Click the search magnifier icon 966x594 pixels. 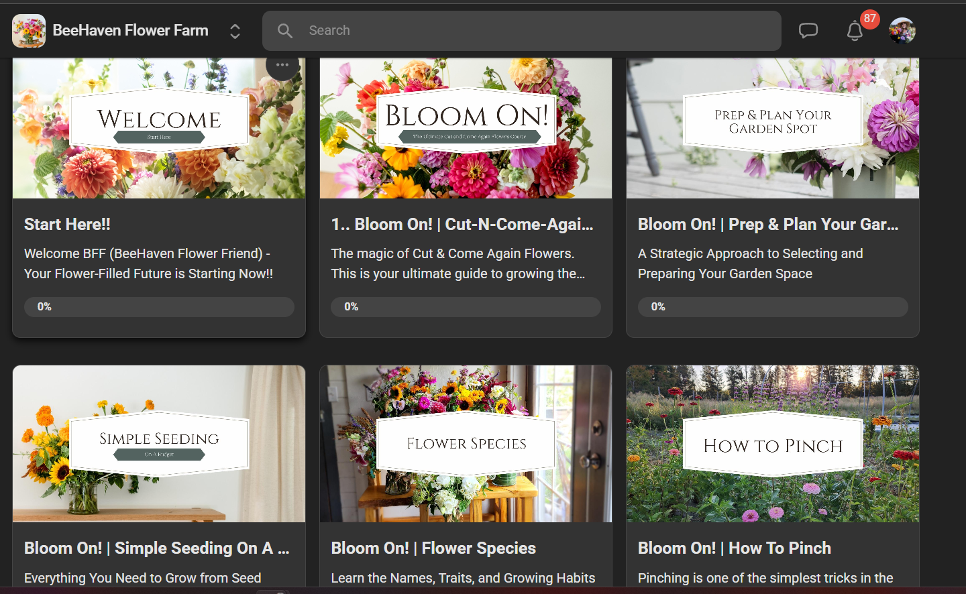tap(285, 31)
